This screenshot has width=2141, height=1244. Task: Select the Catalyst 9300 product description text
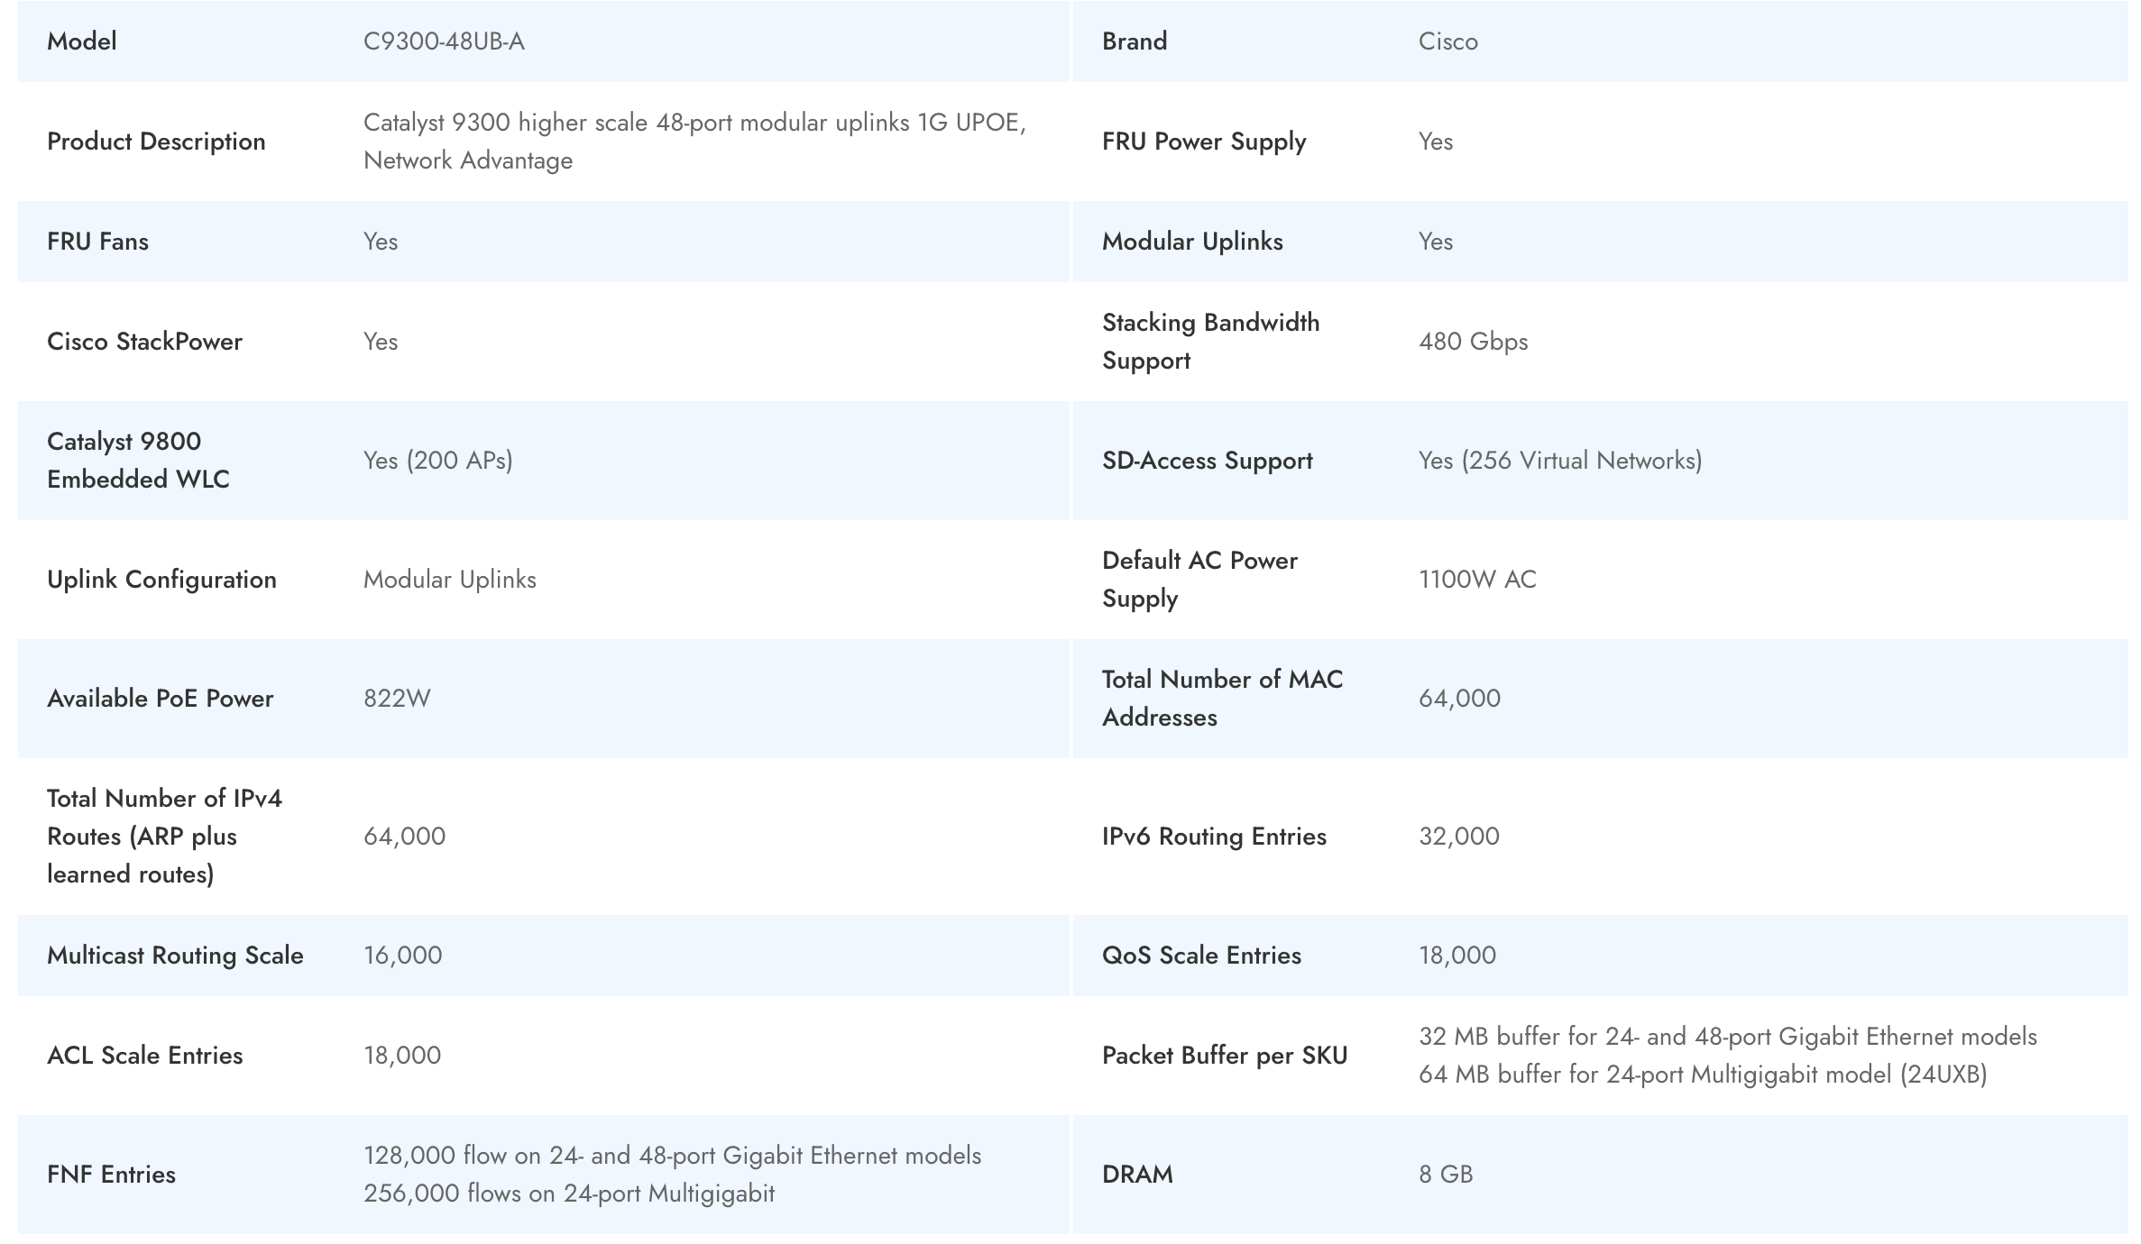pos(694,142)
